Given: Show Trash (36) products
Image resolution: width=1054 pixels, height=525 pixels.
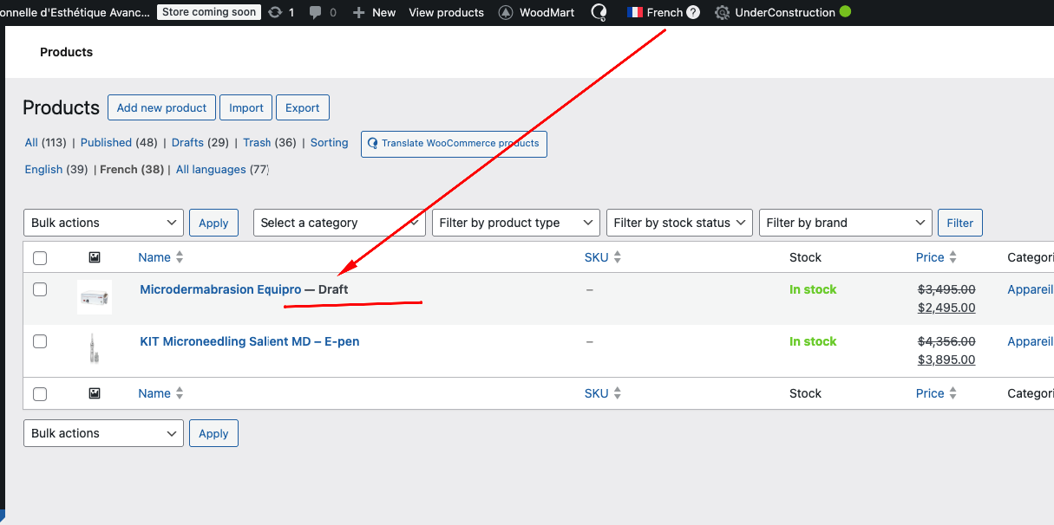Looking at the screenshot, I should pyautogui.click(x=270, y=142).
